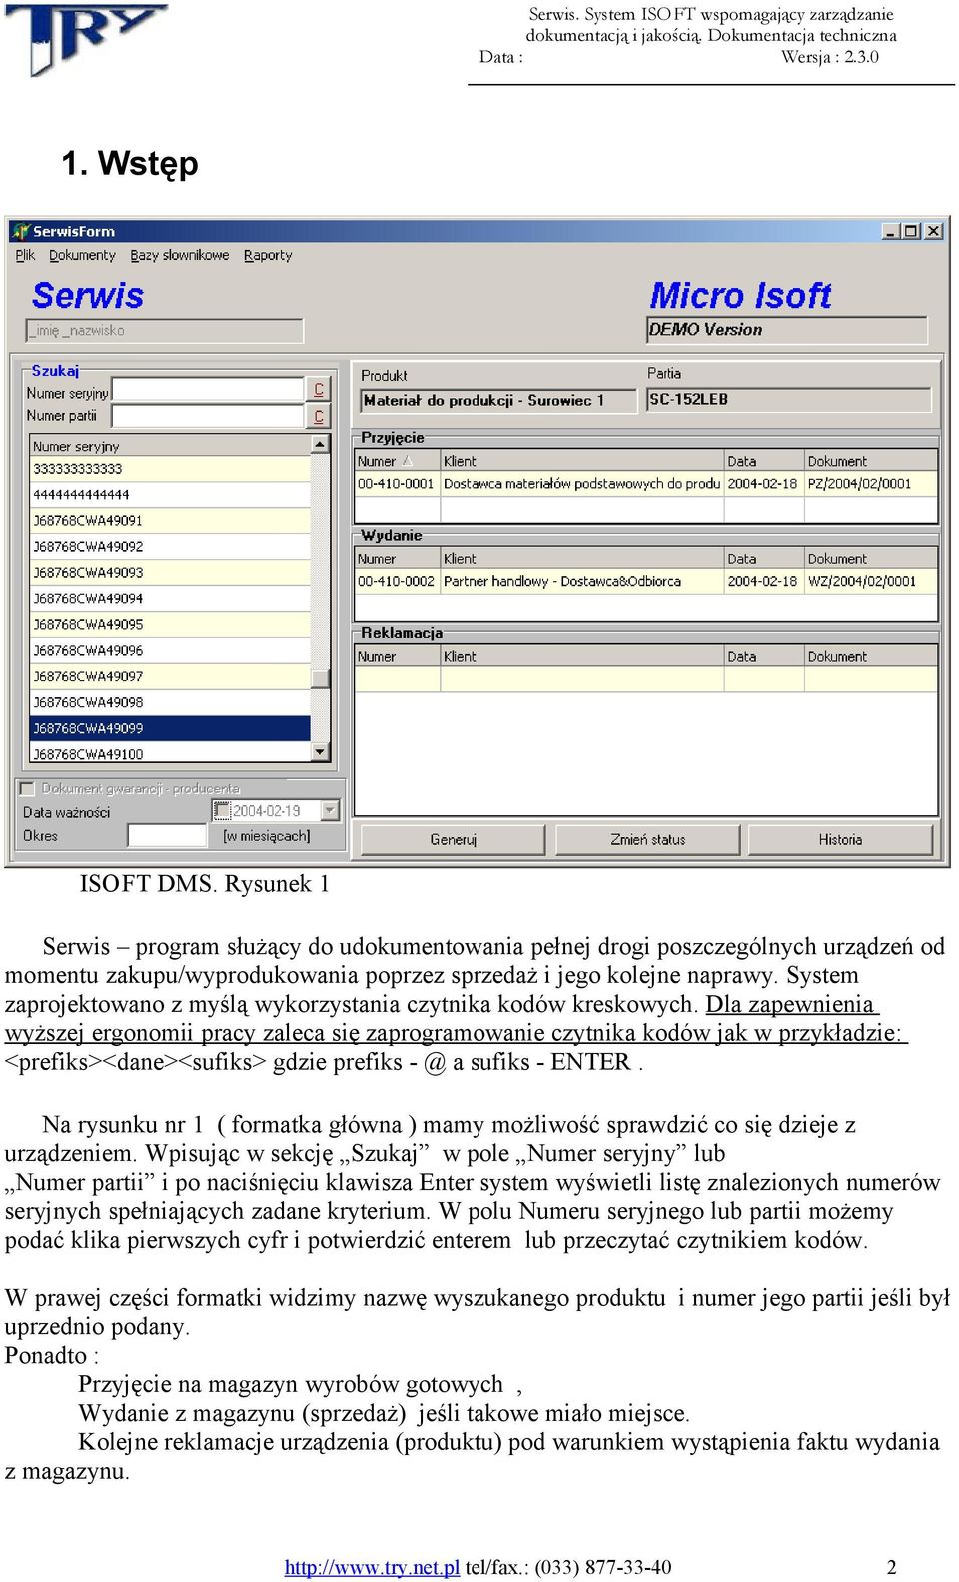Click Partner handlowy - Dostawca&Odbiorca cell
Screen dimensions: 959x1582
pos(582,581)
